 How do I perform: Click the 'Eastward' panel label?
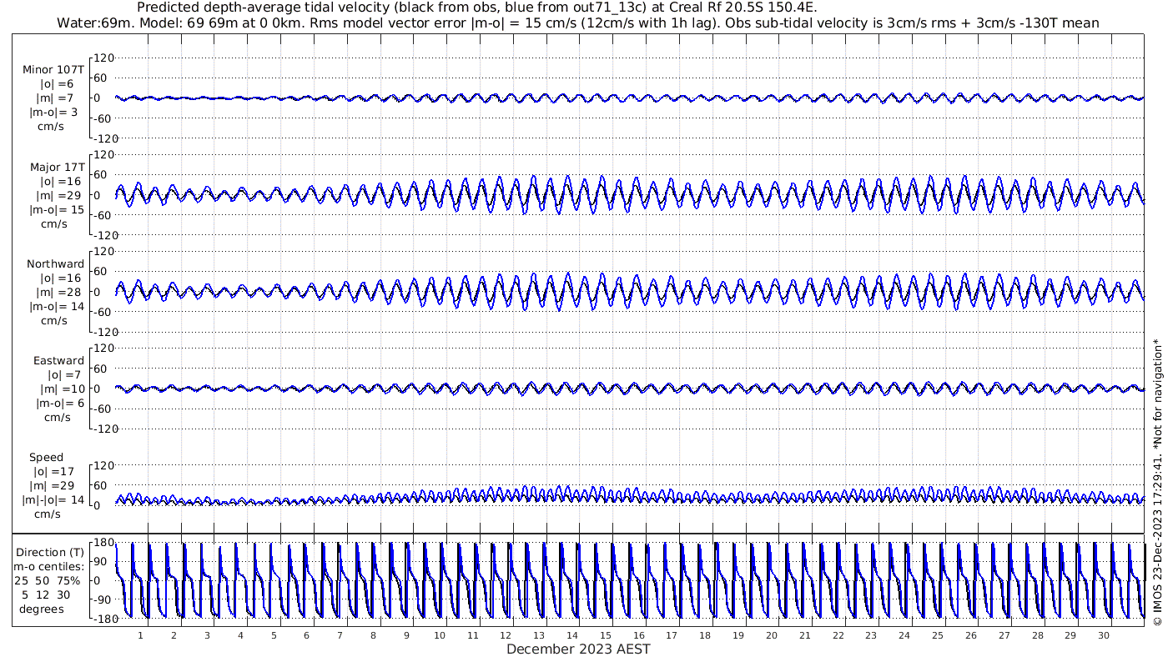point(58,361)
